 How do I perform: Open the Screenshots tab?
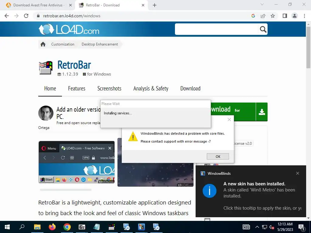pos(109,88)
